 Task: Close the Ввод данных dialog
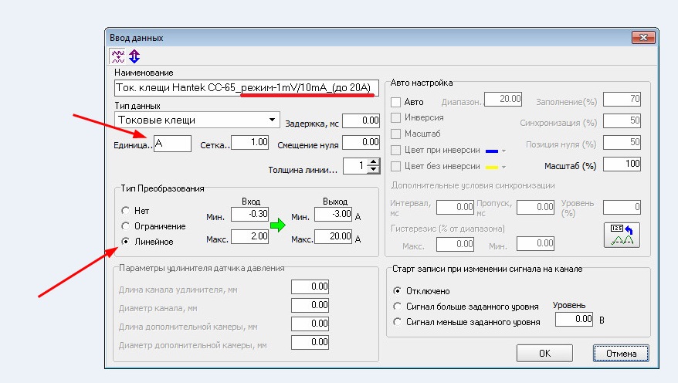(643, 38)
